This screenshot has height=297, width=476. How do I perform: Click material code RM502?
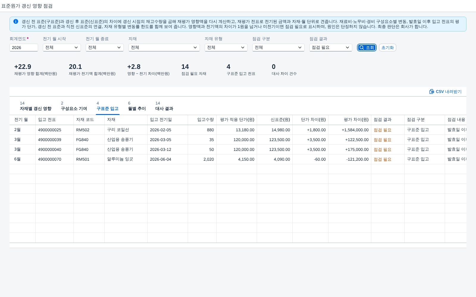83,130
